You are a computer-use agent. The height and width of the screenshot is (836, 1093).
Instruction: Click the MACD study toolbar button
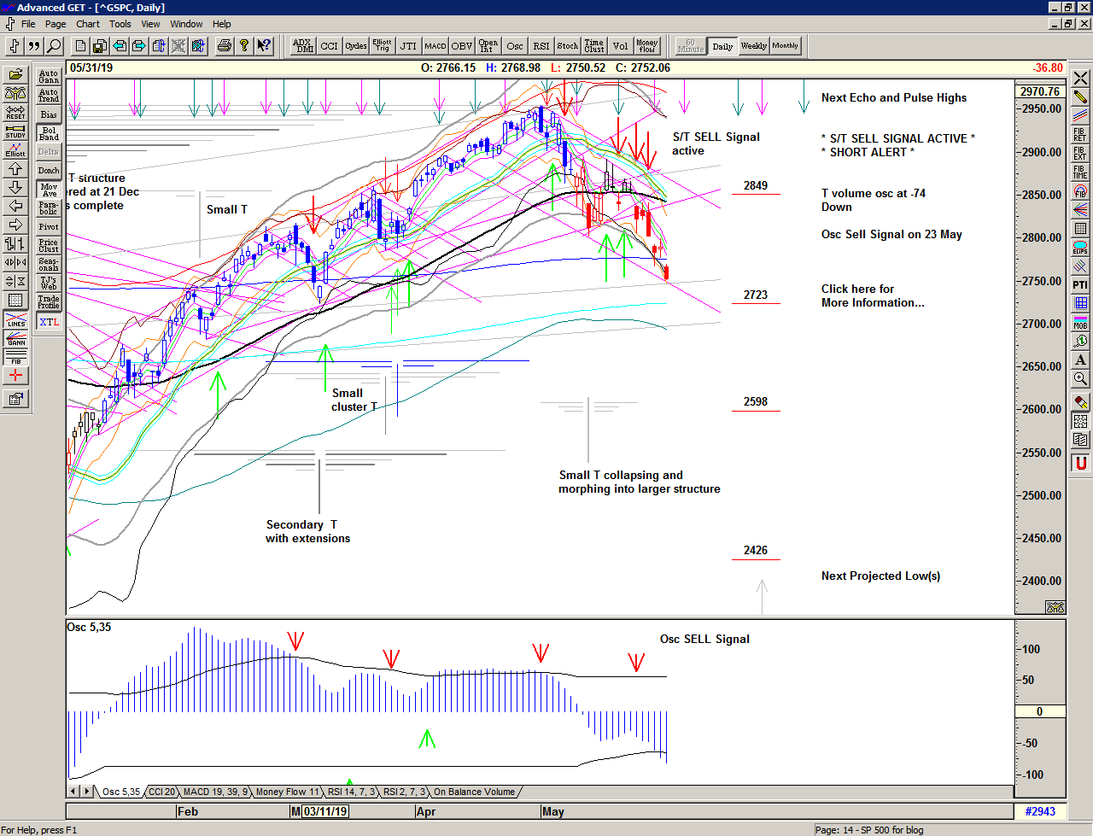pyautogui.click(x=435, y=46)
